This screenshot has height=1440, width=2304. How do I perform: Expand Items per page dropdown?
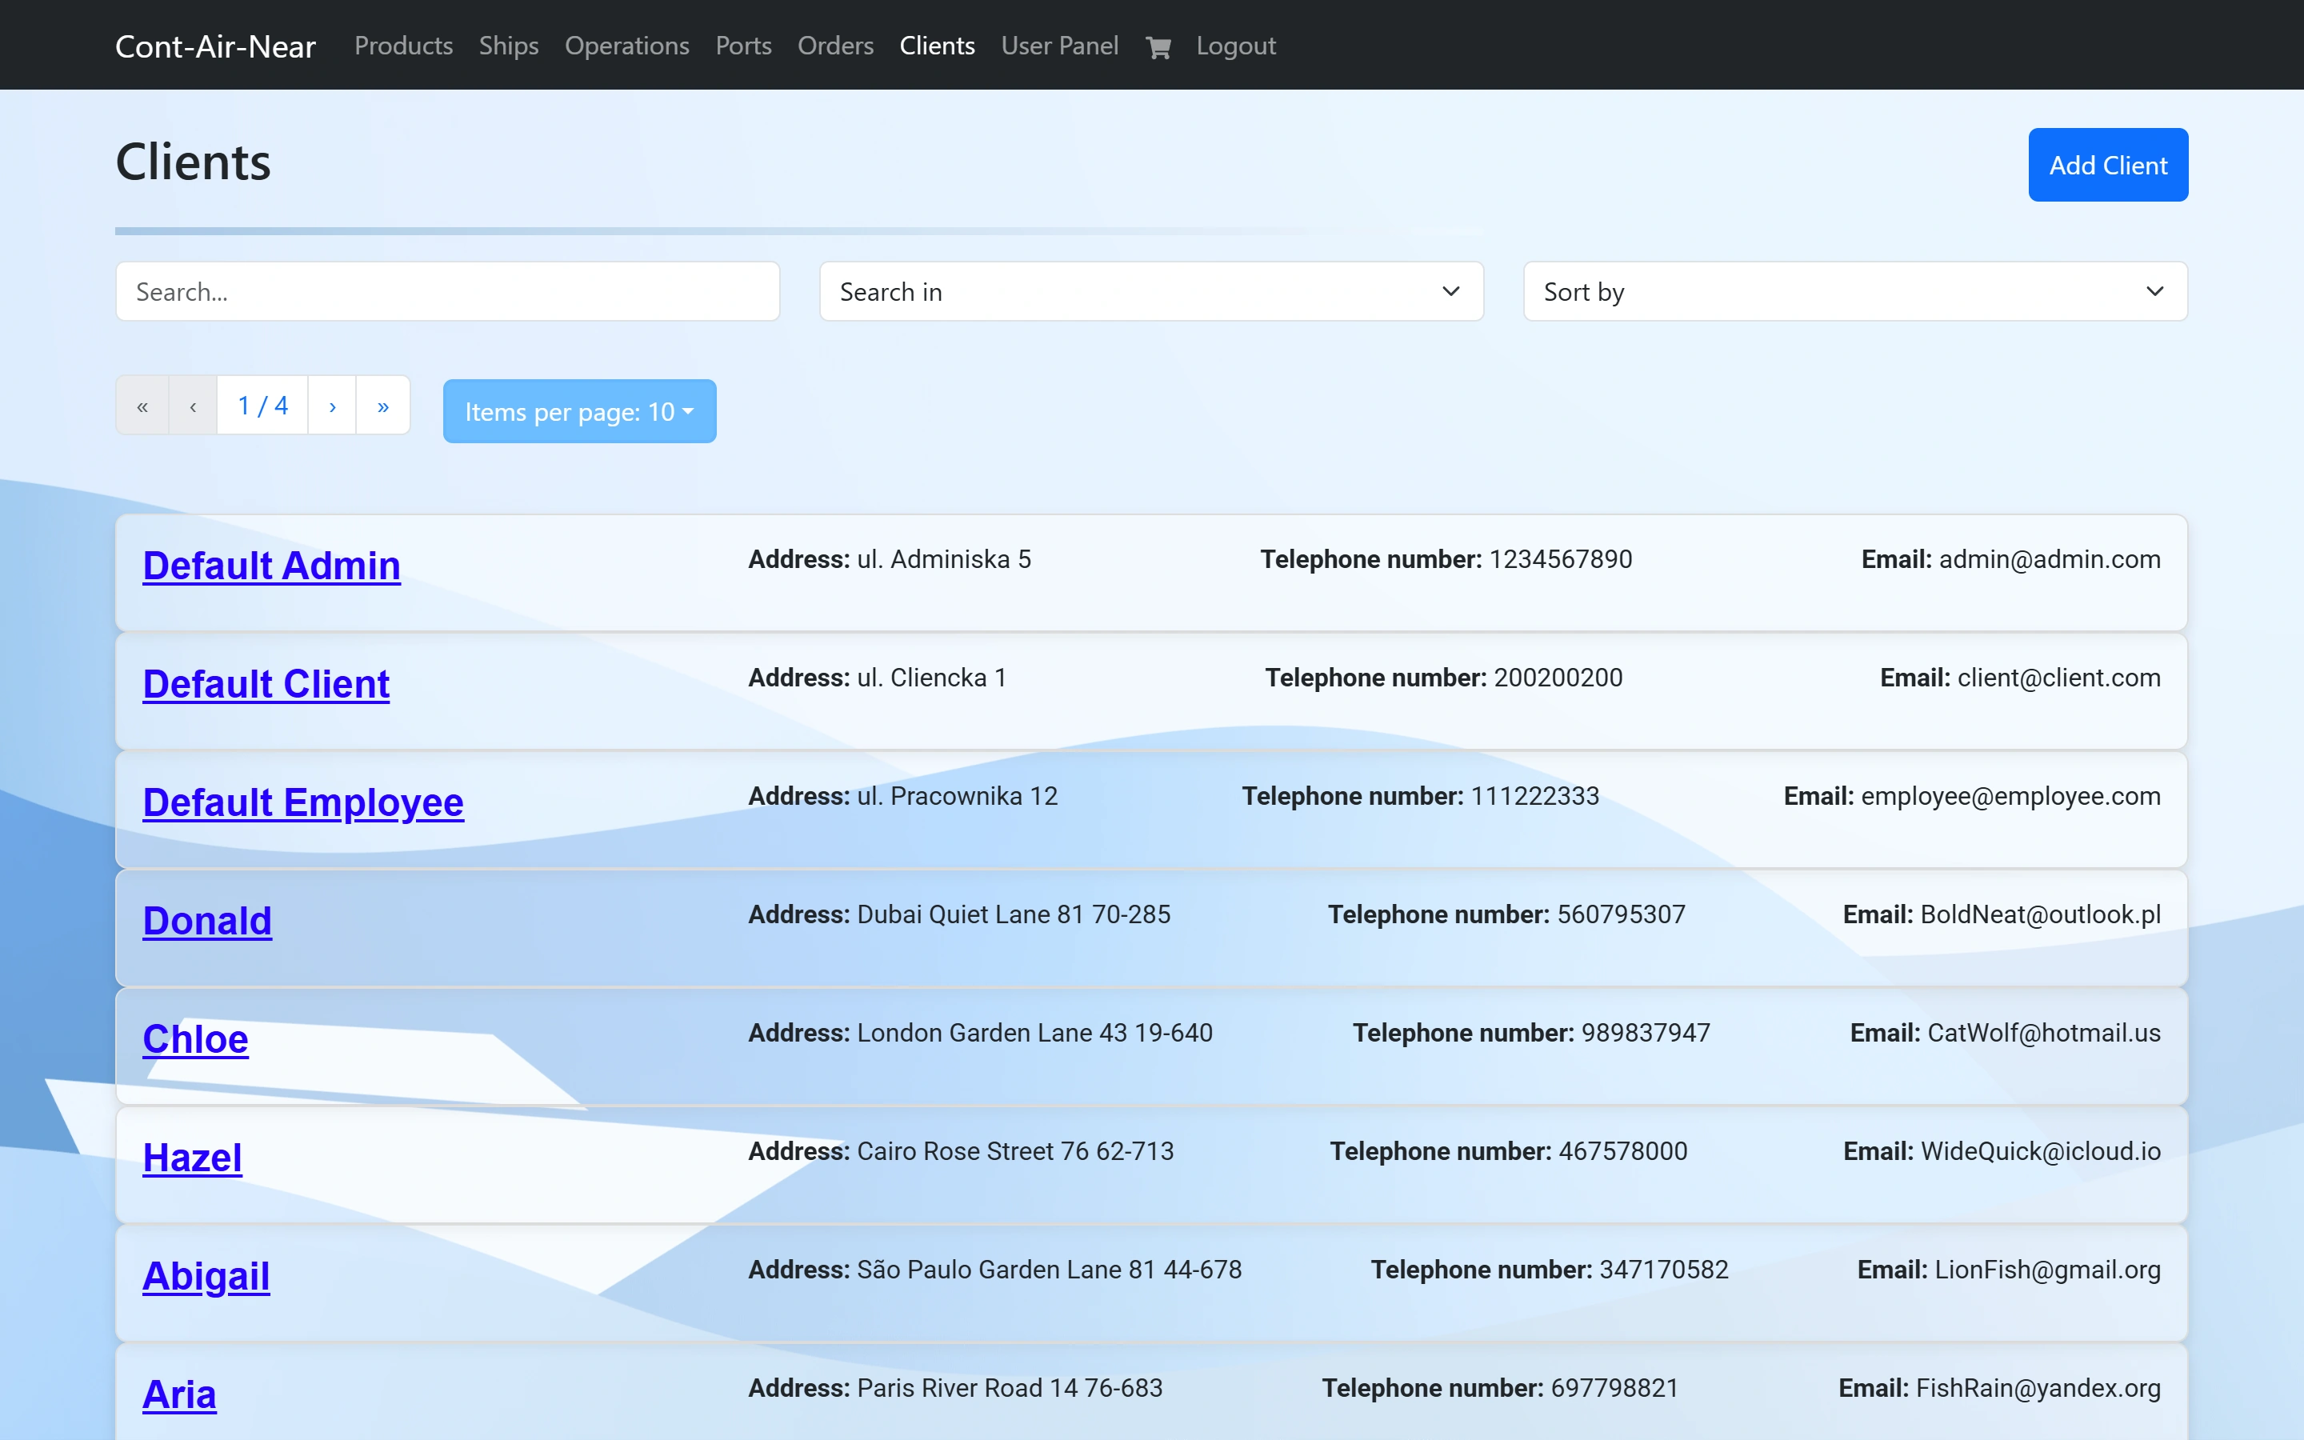580,411
